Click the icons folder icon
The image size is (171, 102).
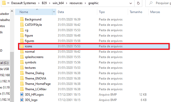coord(22,46)
